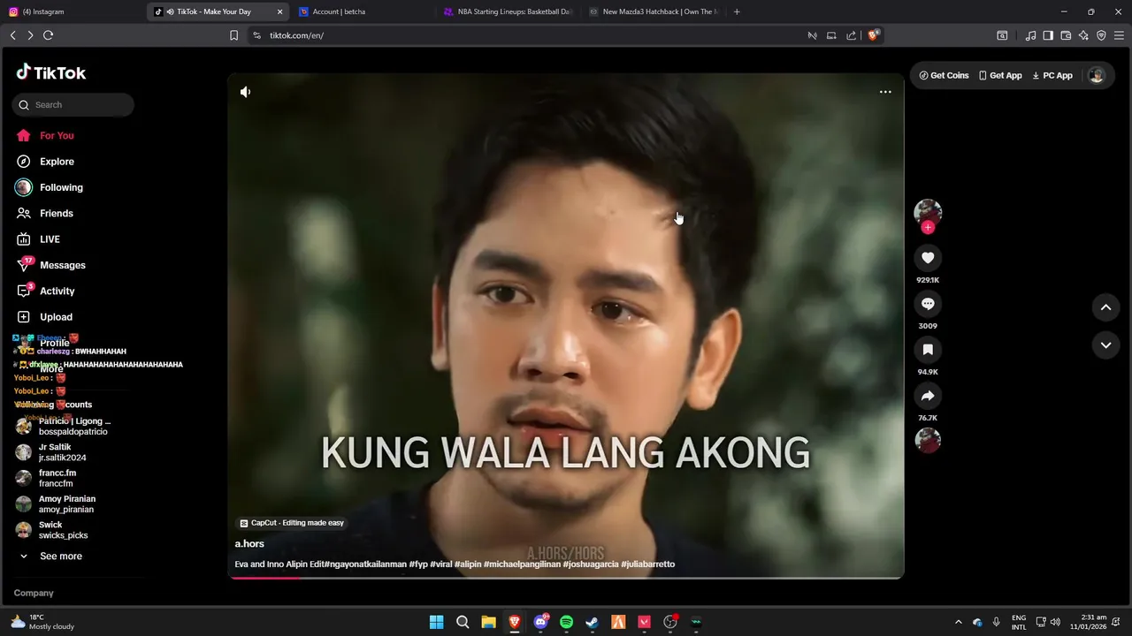Open the Windows Start menu
Screen dimensions: 1132x636
click(x=436, y=622)
